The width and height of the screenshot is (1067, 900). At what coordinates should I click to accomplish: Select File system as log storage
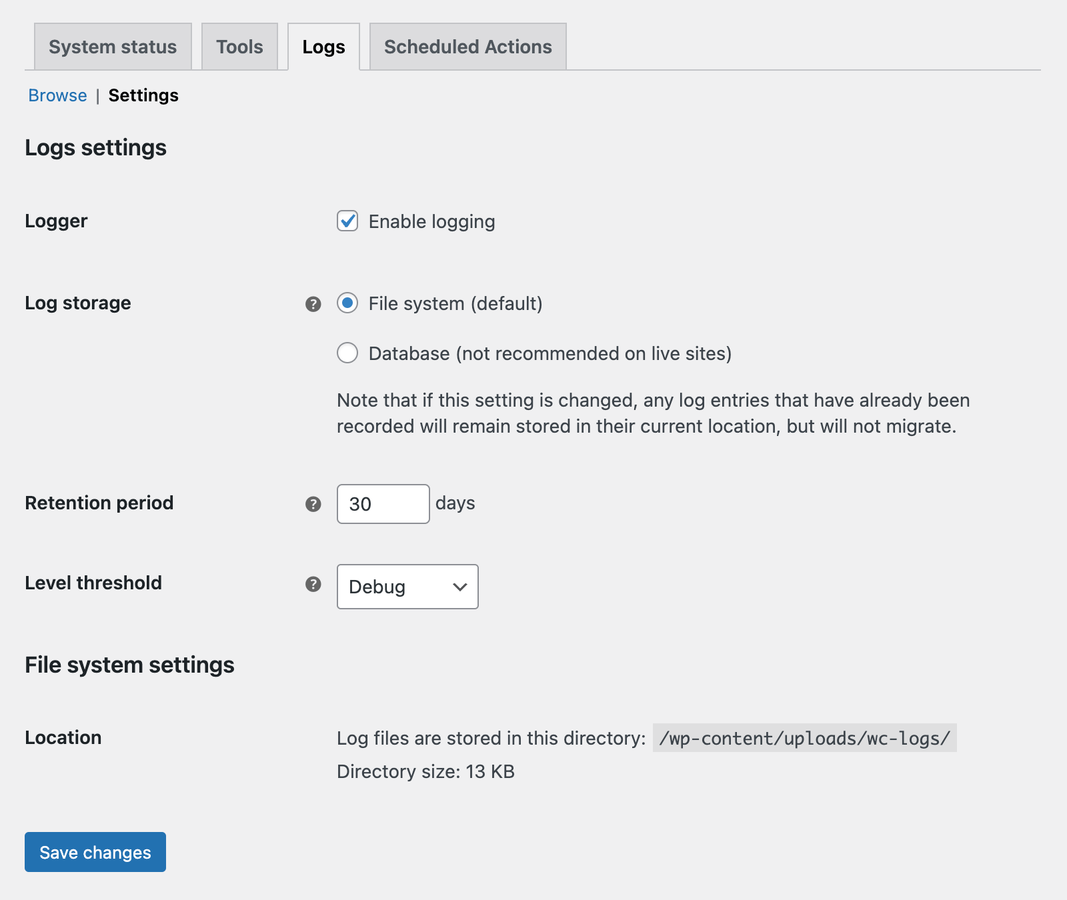pyautogui.click(x=347, y=303)
